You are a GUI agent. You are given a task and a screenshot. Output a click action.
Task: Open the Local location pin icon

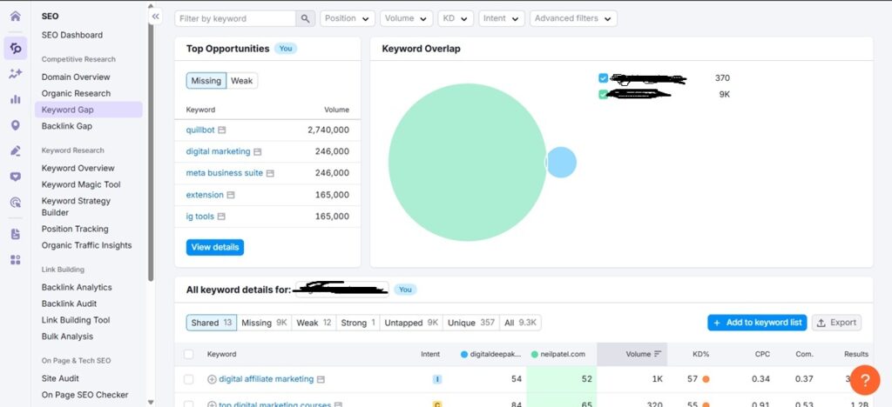tap(16, 125)
